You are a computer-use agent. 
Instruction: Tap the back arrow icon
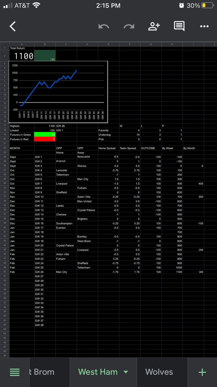pos(13,26)
